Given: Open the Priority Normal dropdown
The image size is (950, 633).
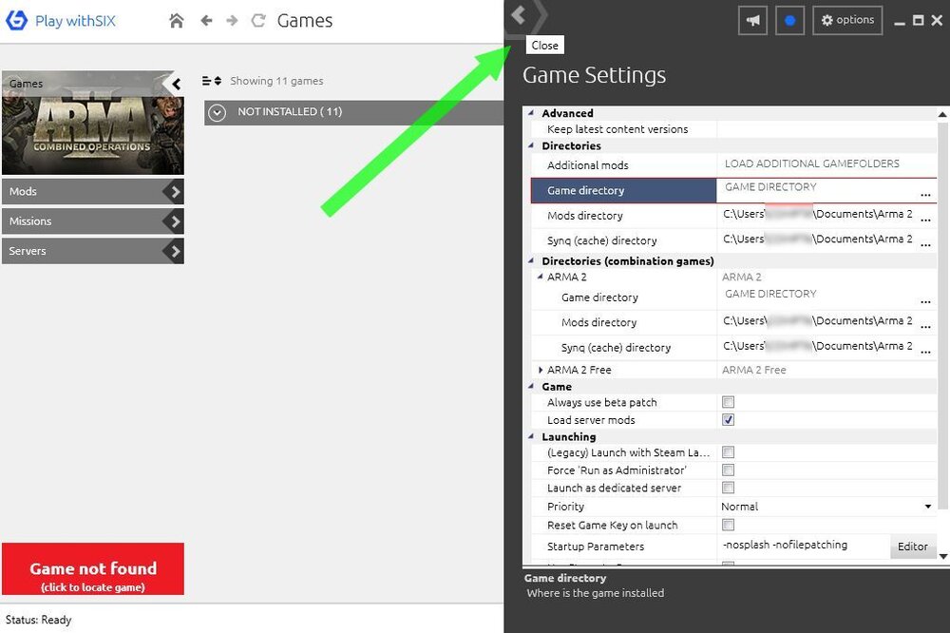Looking at the screenshot, I should click(927, 507).
